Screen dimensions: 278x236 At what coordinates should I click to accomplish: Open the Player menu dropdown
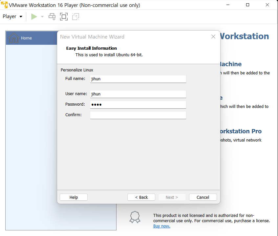tap(12, 16)
